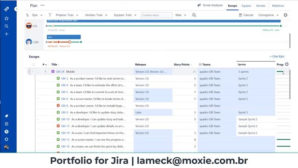298x168 pixels.
Task: Open the starred items icon in sidebar
Action: (x=7, y=19)
